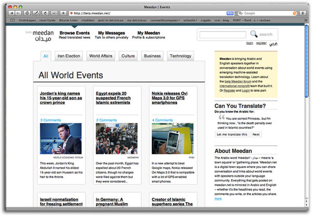Switch to the Culture tab
The width and height of the screenshot is (313, 216).
(x=128, y=56)
